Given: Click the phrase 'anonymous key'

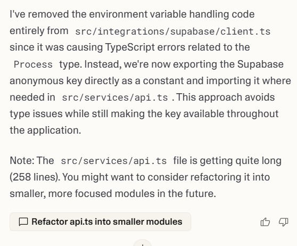Looking at the screenshot, I should point(46,81).
